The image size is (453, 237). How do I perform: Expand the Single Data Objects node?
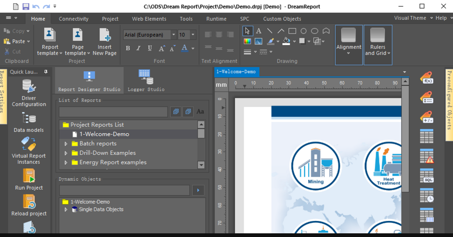pyautogui.click(x=66, y=209)
